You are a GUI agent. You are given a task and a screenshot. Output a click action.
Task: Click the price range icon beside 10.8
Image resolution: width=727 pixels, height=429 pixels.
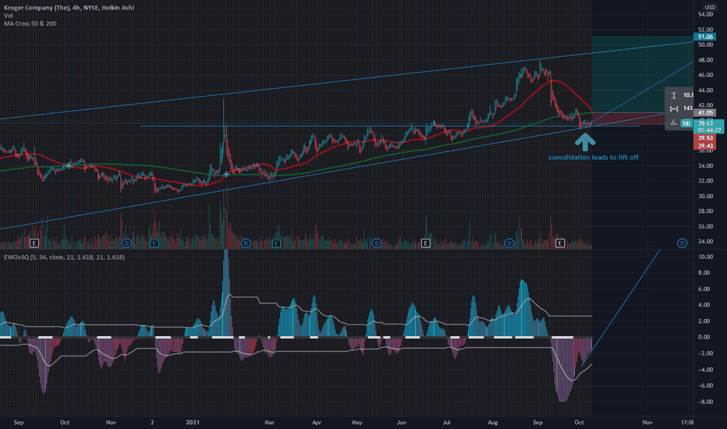(x=674, y=95)
